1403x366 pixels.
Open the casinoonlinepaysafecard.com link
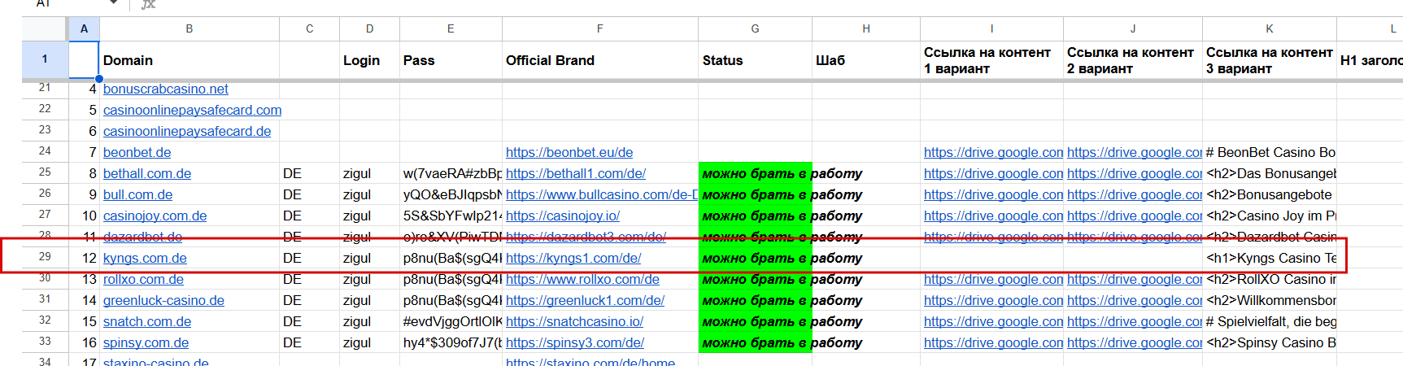tap(193, 110)
